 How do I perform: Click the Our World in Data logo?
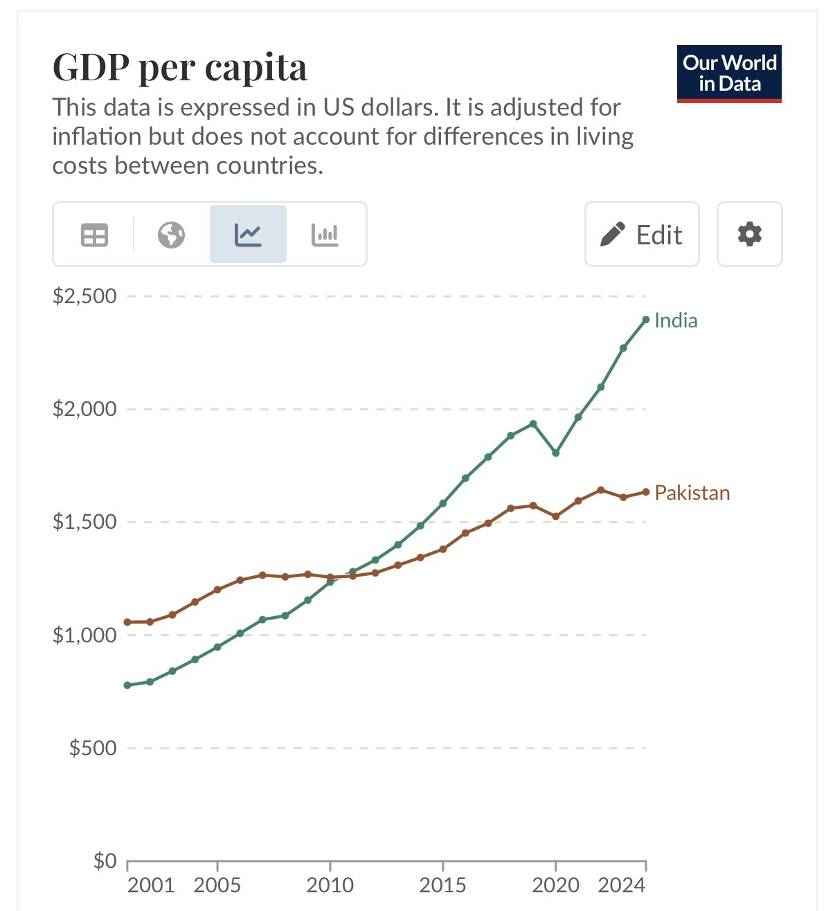pyautogui.click(x=729, y=74)
